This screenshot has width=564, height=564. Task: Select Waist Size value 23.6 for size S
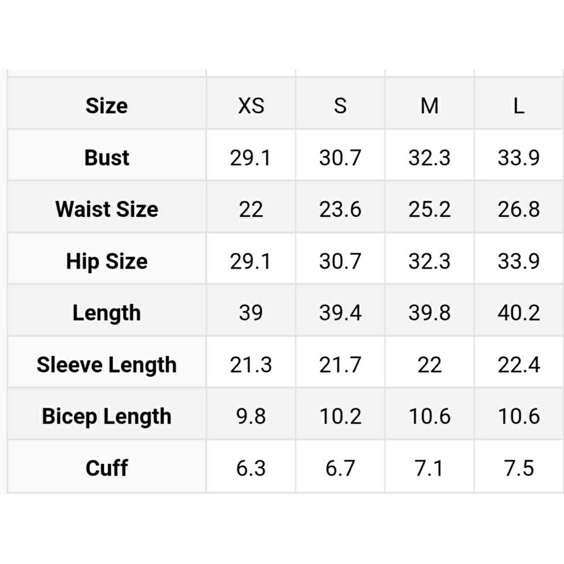(340, 209)
